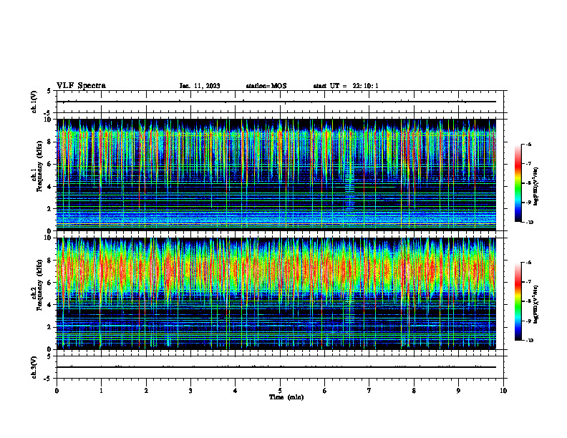567x438 pixels.
Task: Click the ch.1 spectrogram color scale bar
Action: (518, 183)
